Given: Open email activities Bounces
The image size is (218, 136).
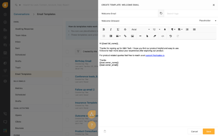Looking at the screenshot, I should click(19, 128).
